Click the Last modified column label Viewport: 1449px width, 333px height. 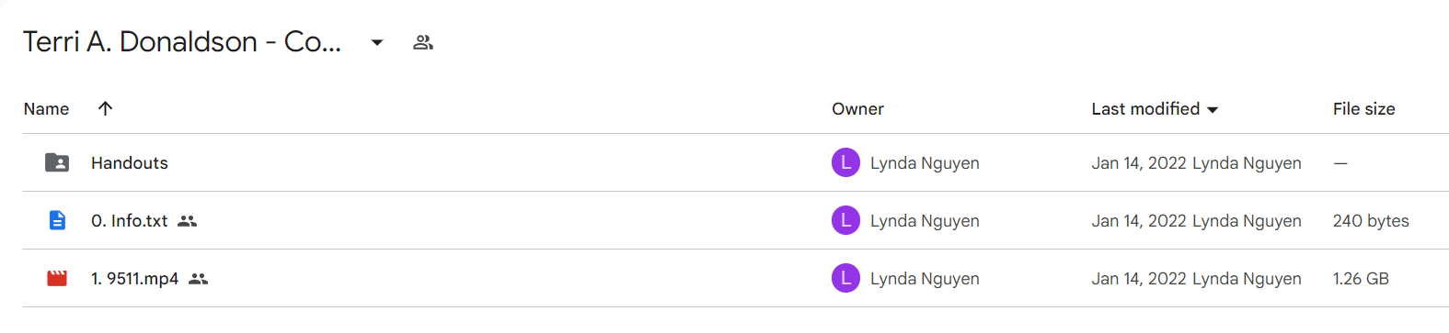tap(1145, 108)
